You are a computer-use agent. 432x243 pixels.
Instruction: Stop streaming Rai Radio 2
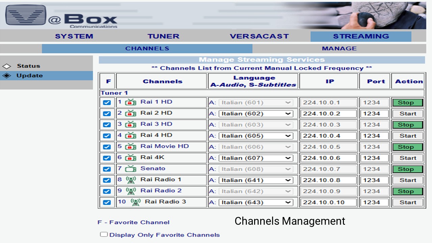(407, 191)
